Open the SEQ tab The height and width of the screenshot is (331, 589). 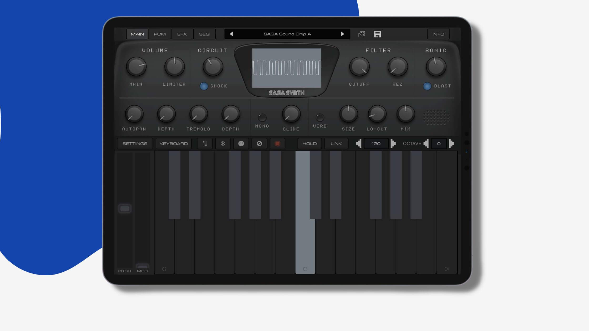[x=204, y=34]
